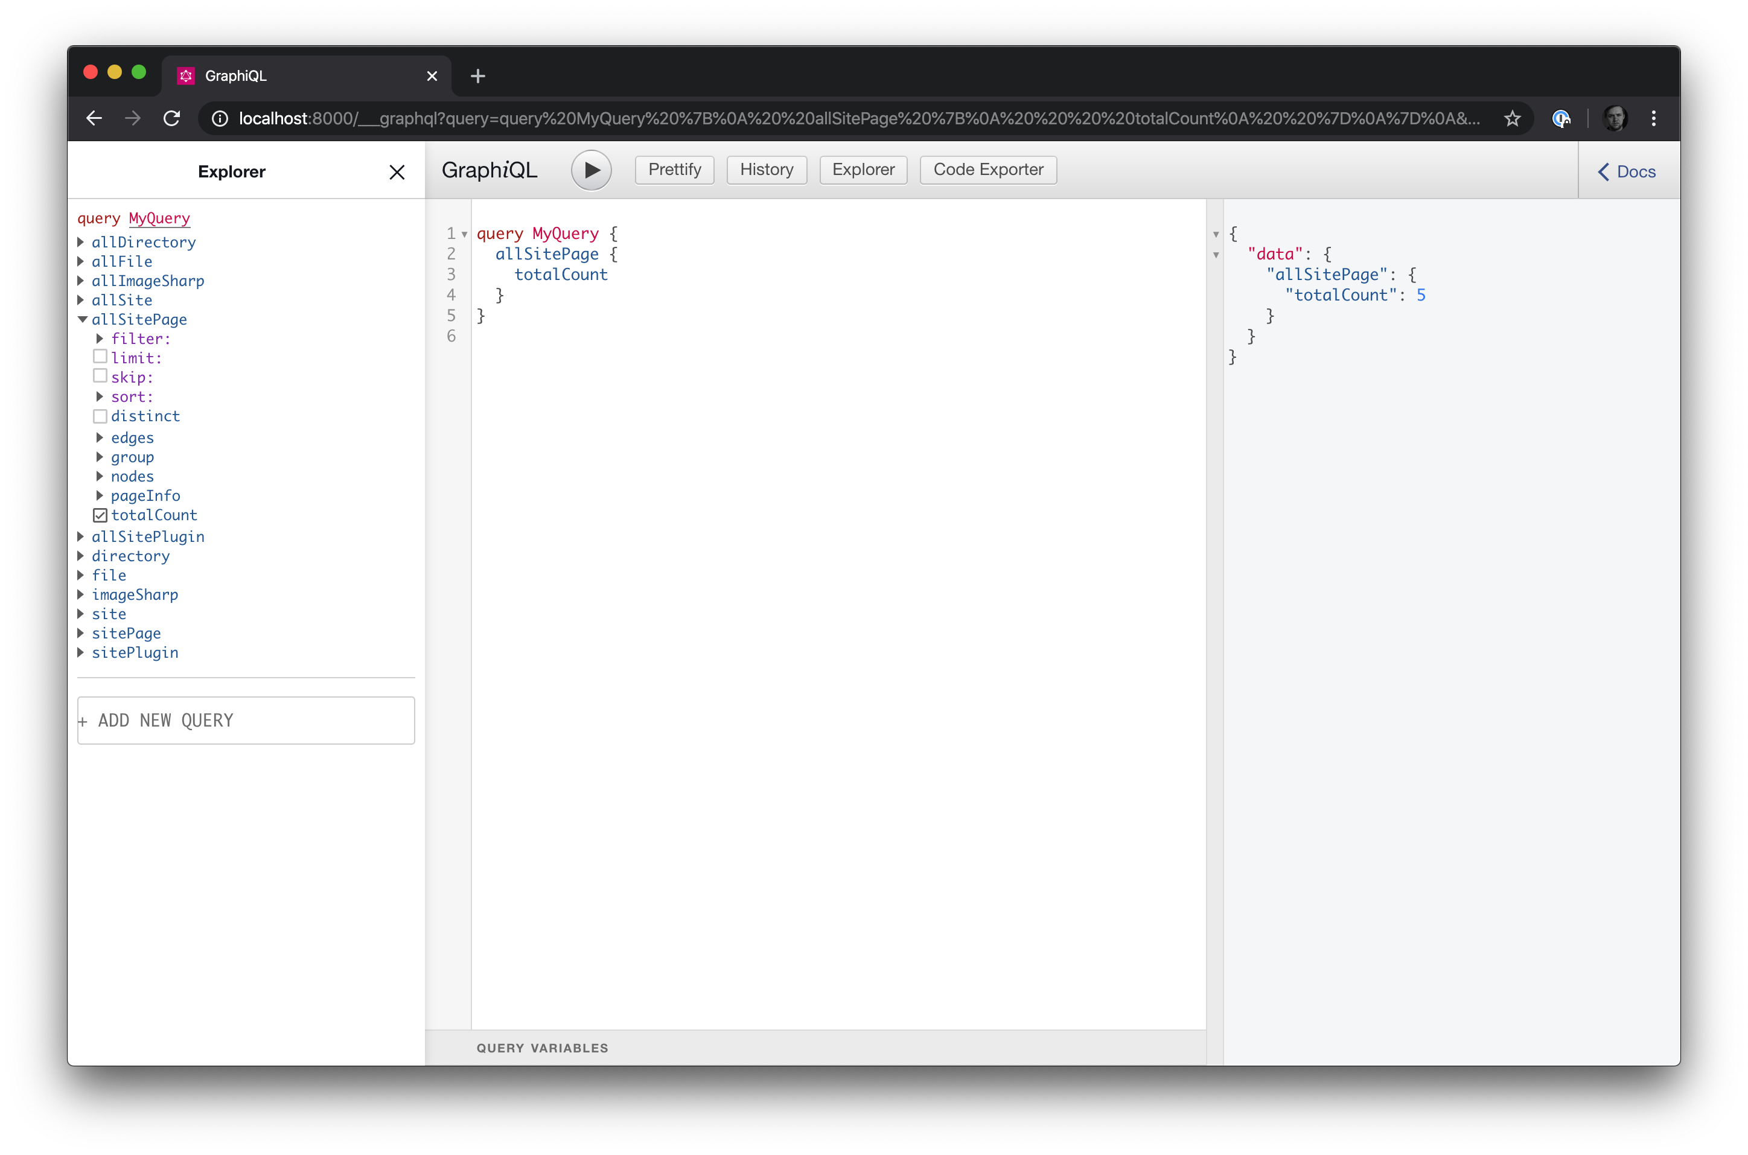This screenshot has width=1748, height=1155.
Task: Expand the nodes field
Action: coord(100,476)
